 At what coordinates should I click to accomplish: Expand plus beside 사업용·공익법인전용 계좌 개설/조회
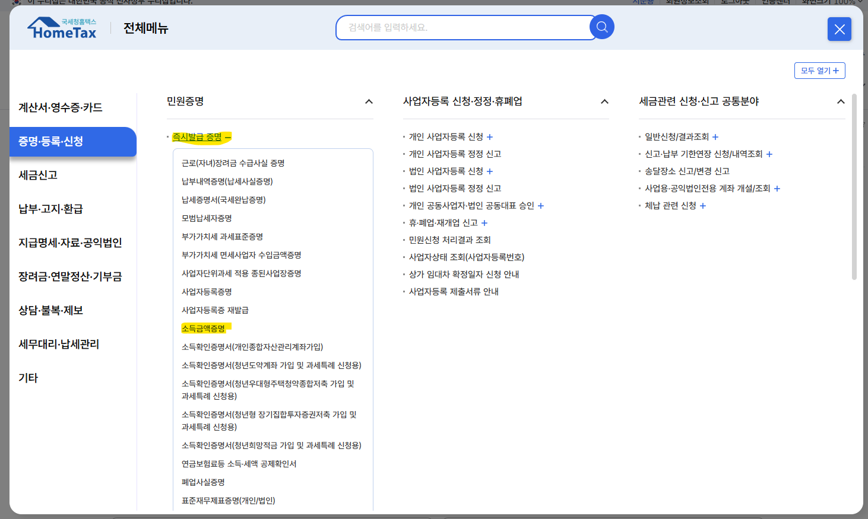[777, 189]
